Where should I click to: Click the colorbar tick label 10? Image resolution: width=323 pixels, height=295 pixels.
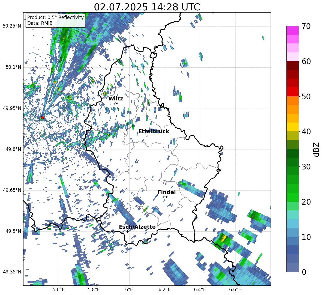306,237
